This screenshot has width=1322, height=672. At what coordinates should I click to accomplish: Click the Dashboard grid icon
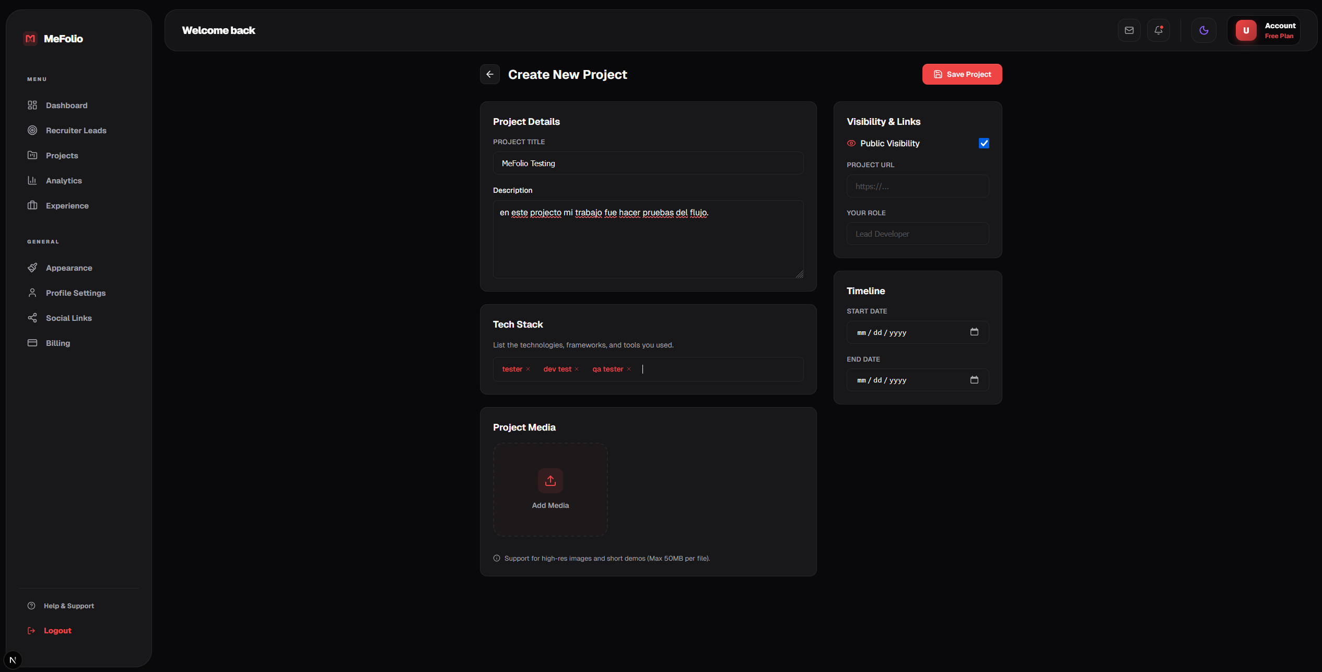[x=32, y=105]
